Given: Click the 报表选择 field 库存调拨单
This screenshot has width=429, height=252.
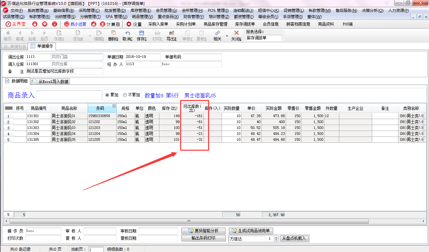Looking at the screenshot, I should 264,38.
